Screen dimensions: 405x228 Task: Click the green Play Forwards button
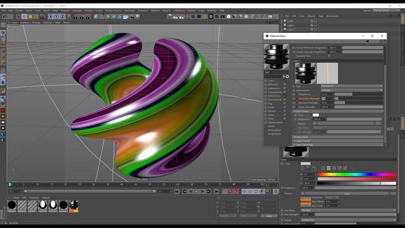pyautogui.click(x=197, y=191)
